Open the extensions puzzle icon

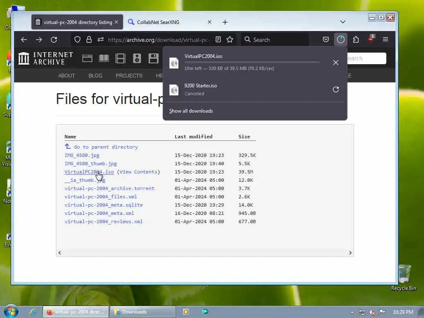(356, 40)
